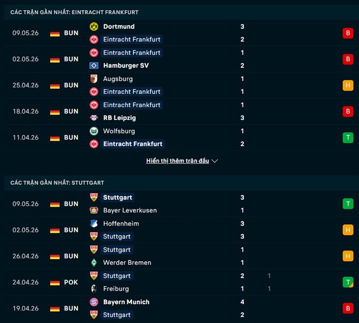359x323 pixels.
Task: Click red B badge for Dortmund match
Action: coord(348,33)
